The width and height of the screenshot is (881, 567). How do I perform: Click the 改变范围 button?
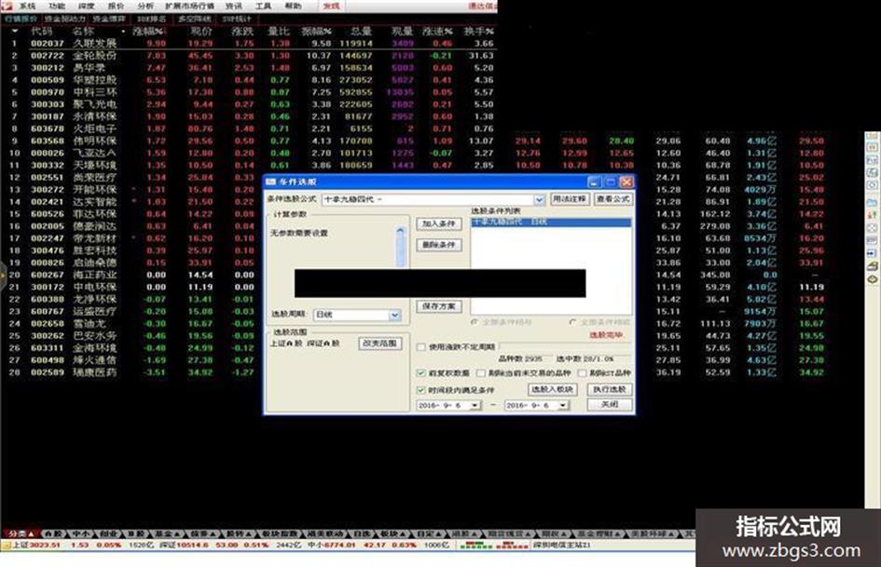point(379,343)
